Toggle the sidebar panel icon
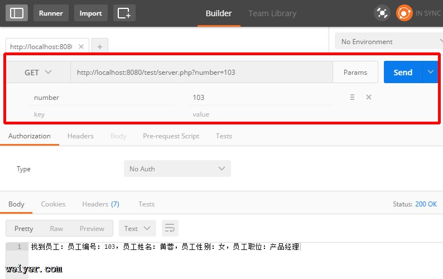This screenshot has height=279, width=443. tap(17, 13)
